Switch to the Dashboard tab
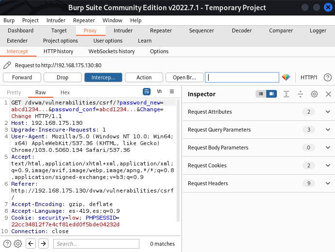The height and width of the screenshot is (252, 335). [20, 30]
